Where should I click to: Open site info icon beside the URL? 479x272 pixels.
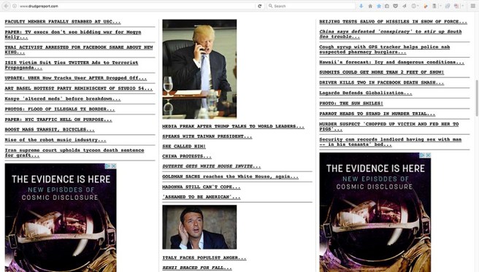[x=15, y=6]
